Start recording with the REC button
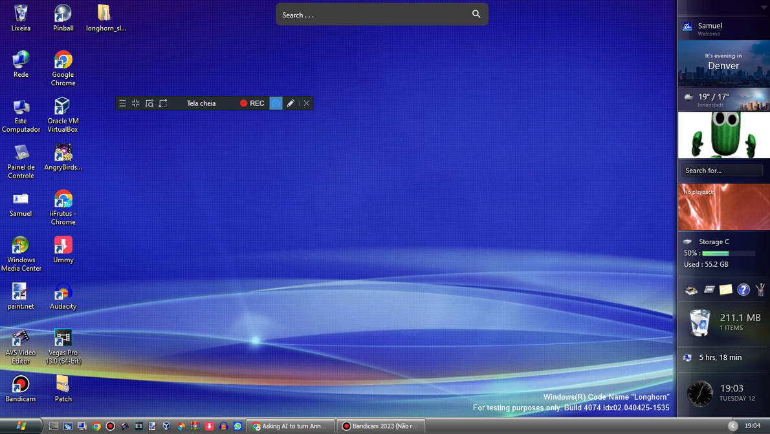 point(252,103)
